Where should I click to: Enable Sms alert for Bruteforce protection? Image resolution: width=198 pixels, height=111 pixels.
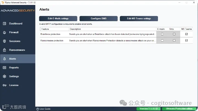click(174, 34)
